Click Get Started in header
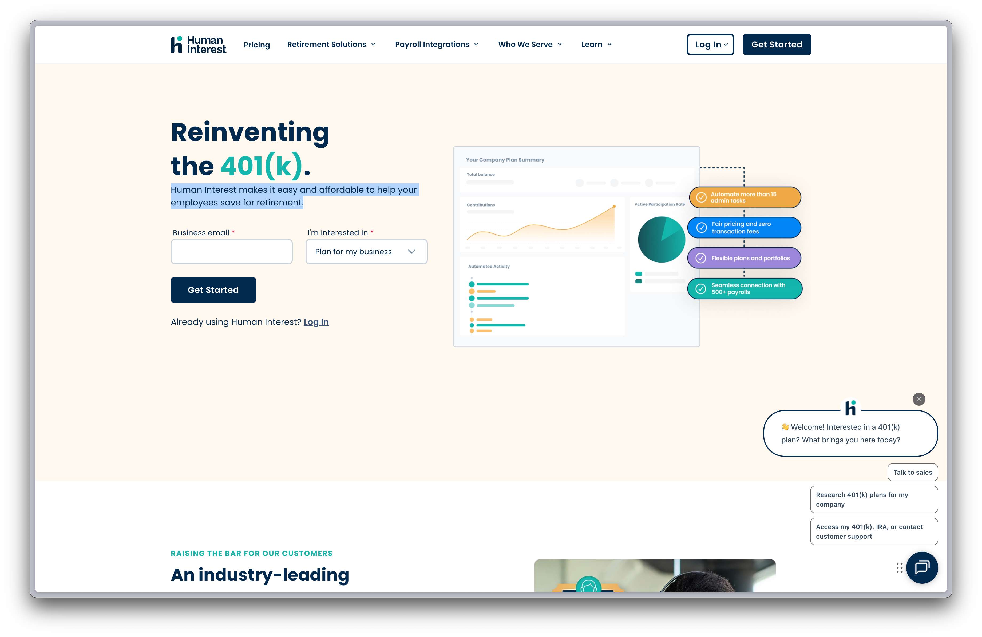The height and width of the screenshot is (637, 982). 777,45
